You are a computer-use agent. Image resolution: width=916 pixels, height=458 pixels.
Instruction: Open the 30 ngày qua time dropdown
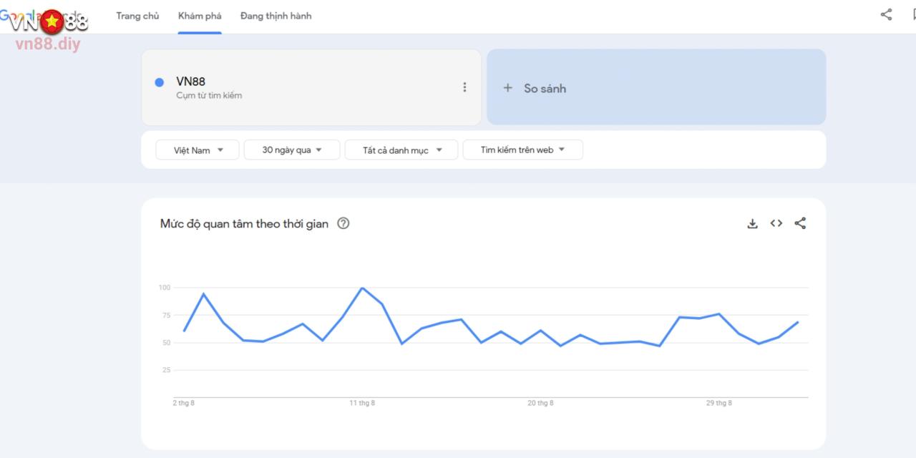pos(291,150)
